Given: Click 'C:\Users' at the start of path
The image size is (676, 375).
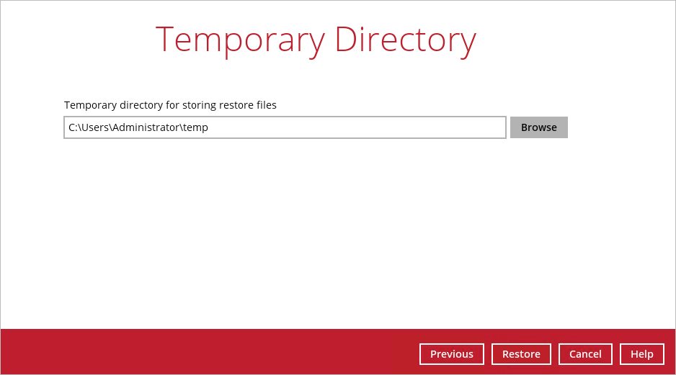Looking at the screenshot, I should 89,127.
